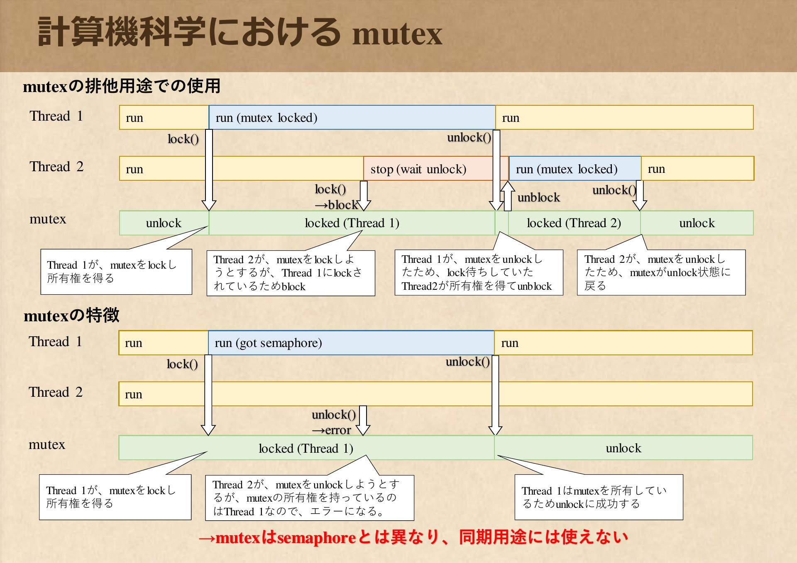Click the 'unblock' arrow label
Viewport: 797px width, 563px height.
(538, 198)
